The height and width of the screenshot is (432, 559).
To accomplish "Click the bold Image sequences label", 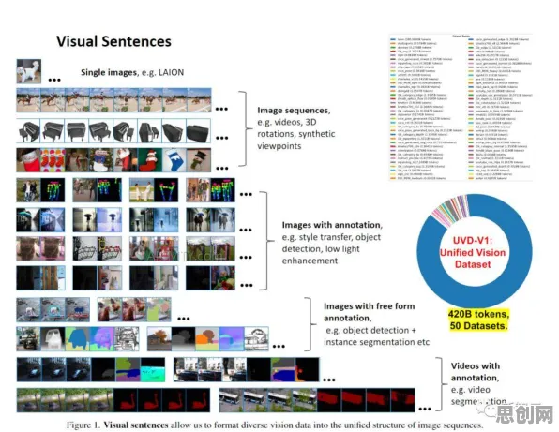I will (294, 111).
